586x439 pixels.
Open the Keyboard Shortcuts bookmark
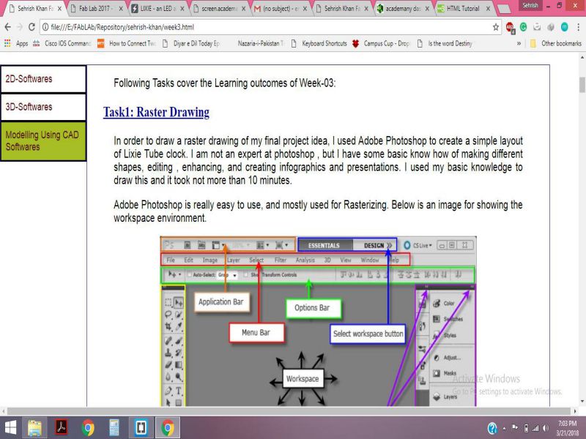(319, 43)
